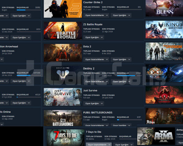Screen dimensions: 183x146
Task: Click the Just Survive cover image
Action: (x=63, y=97)
